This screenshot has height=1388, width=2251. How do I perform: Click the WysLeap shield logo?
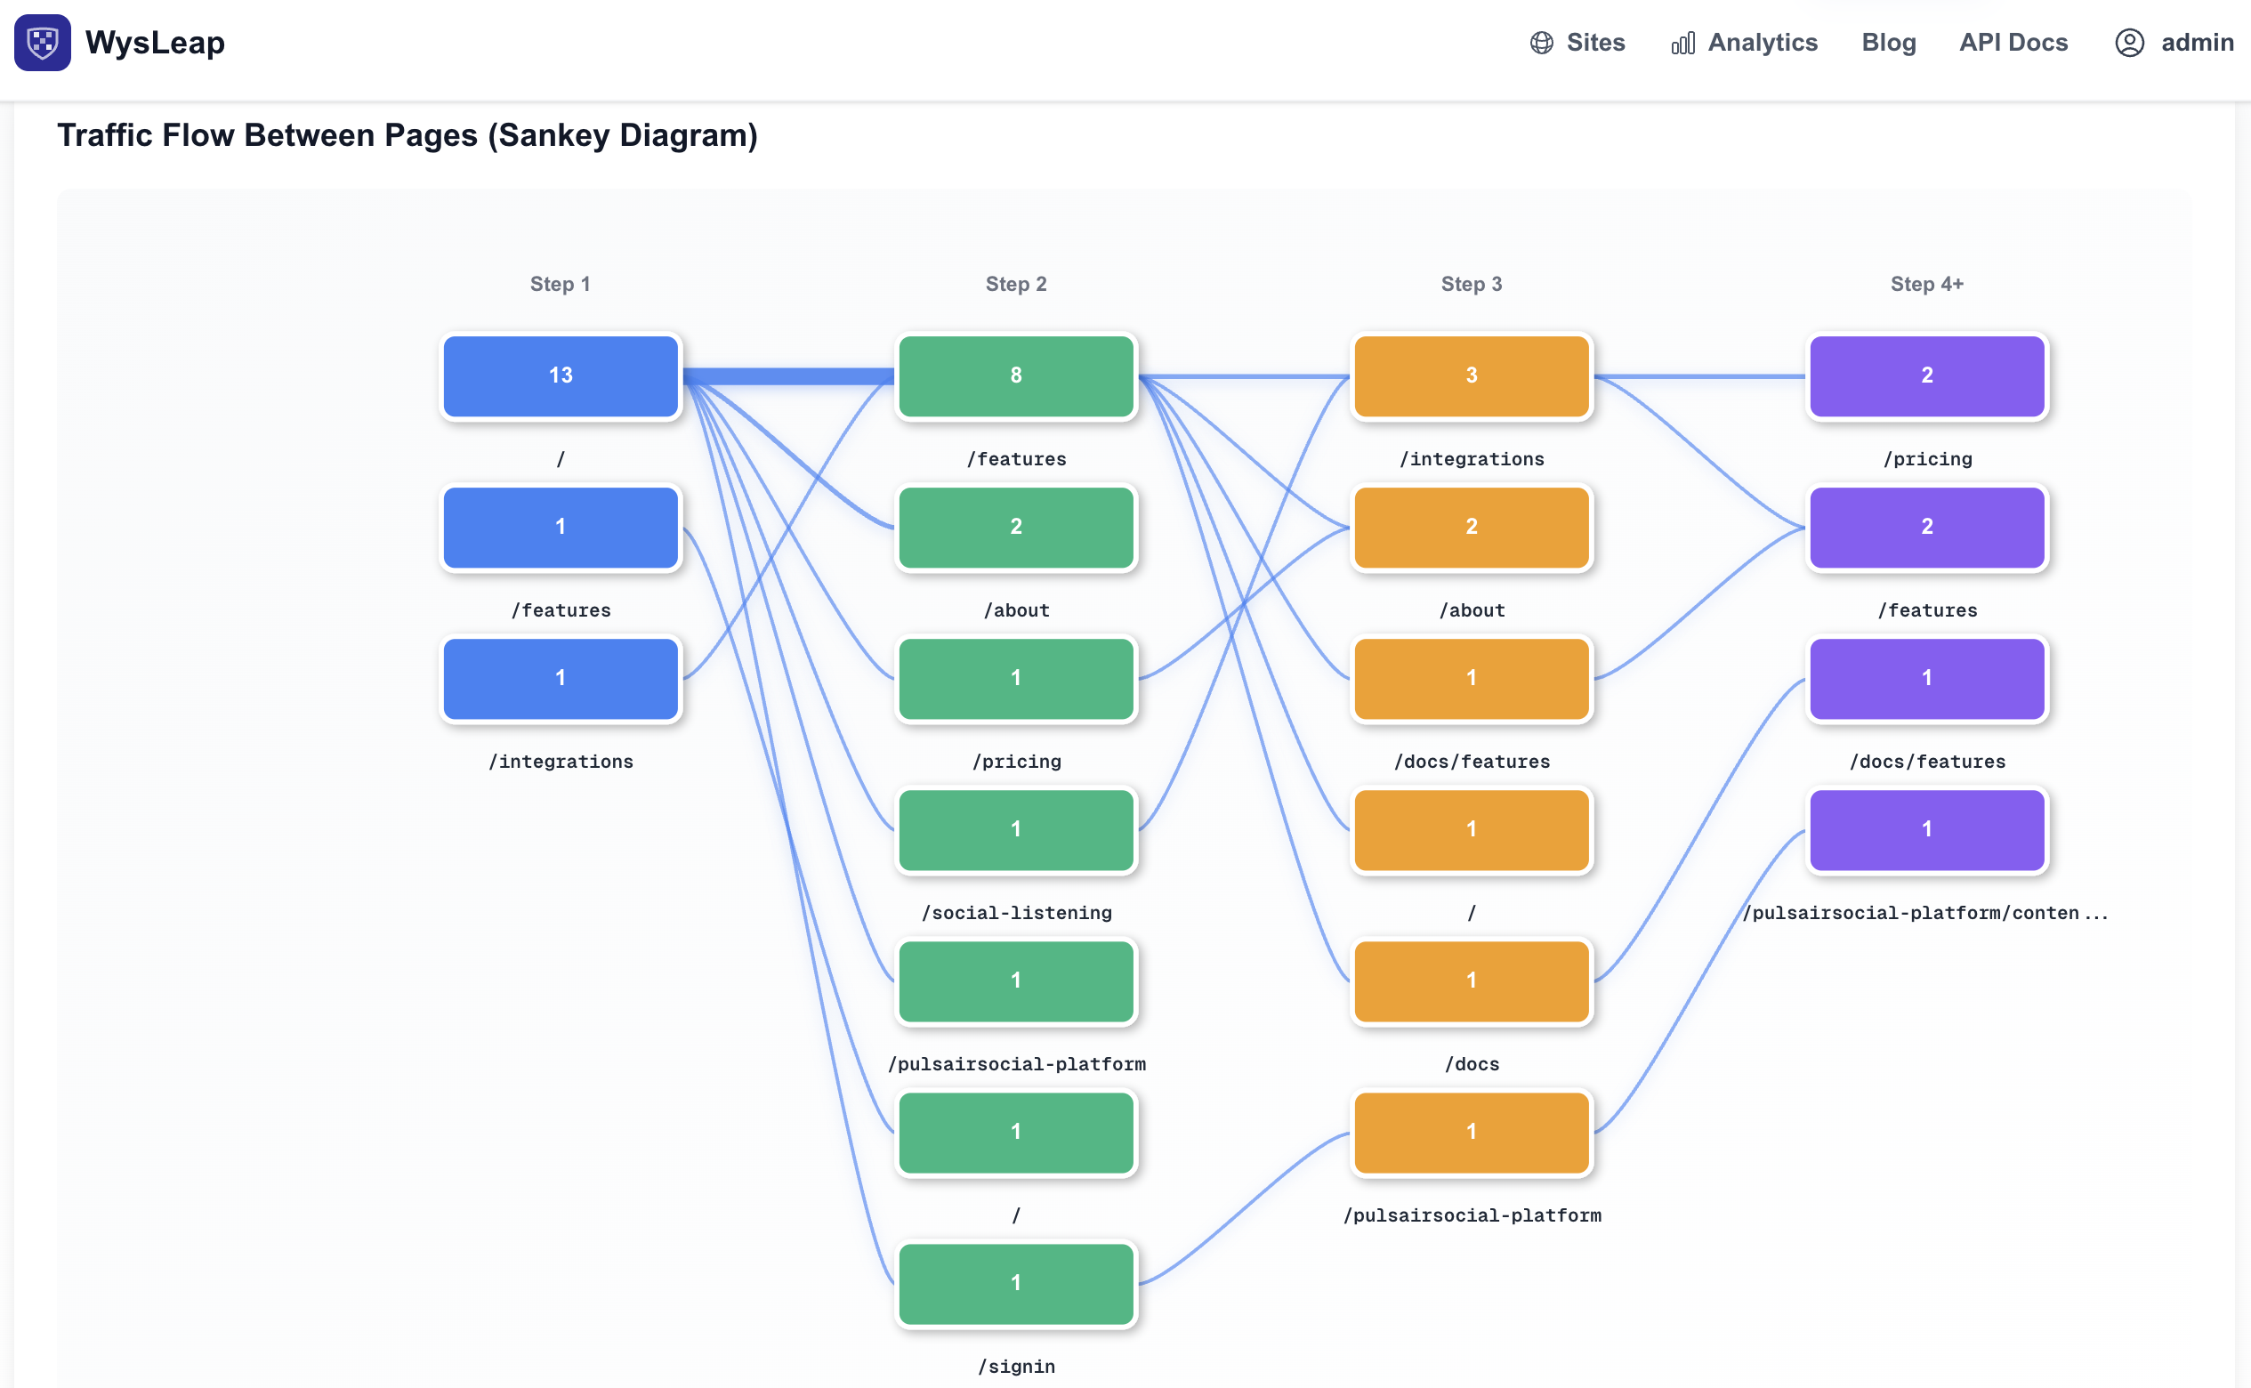[x=42, y=41]
